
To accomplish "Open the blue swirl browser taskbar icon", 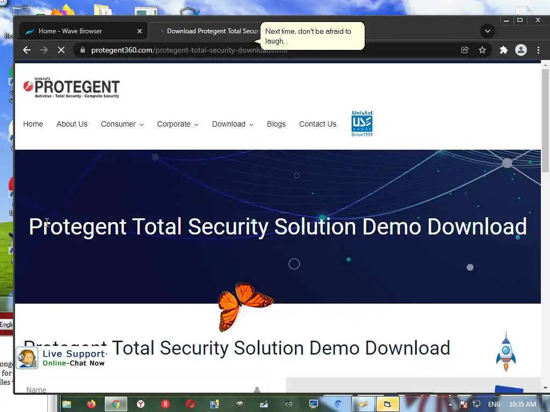I will coord(338,404).
